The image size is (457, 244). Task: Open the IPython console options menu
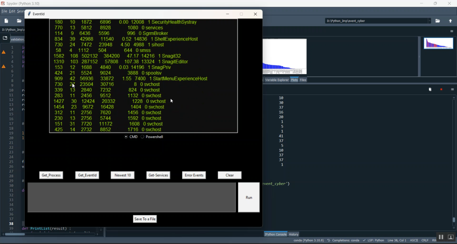tap(452, 90)
